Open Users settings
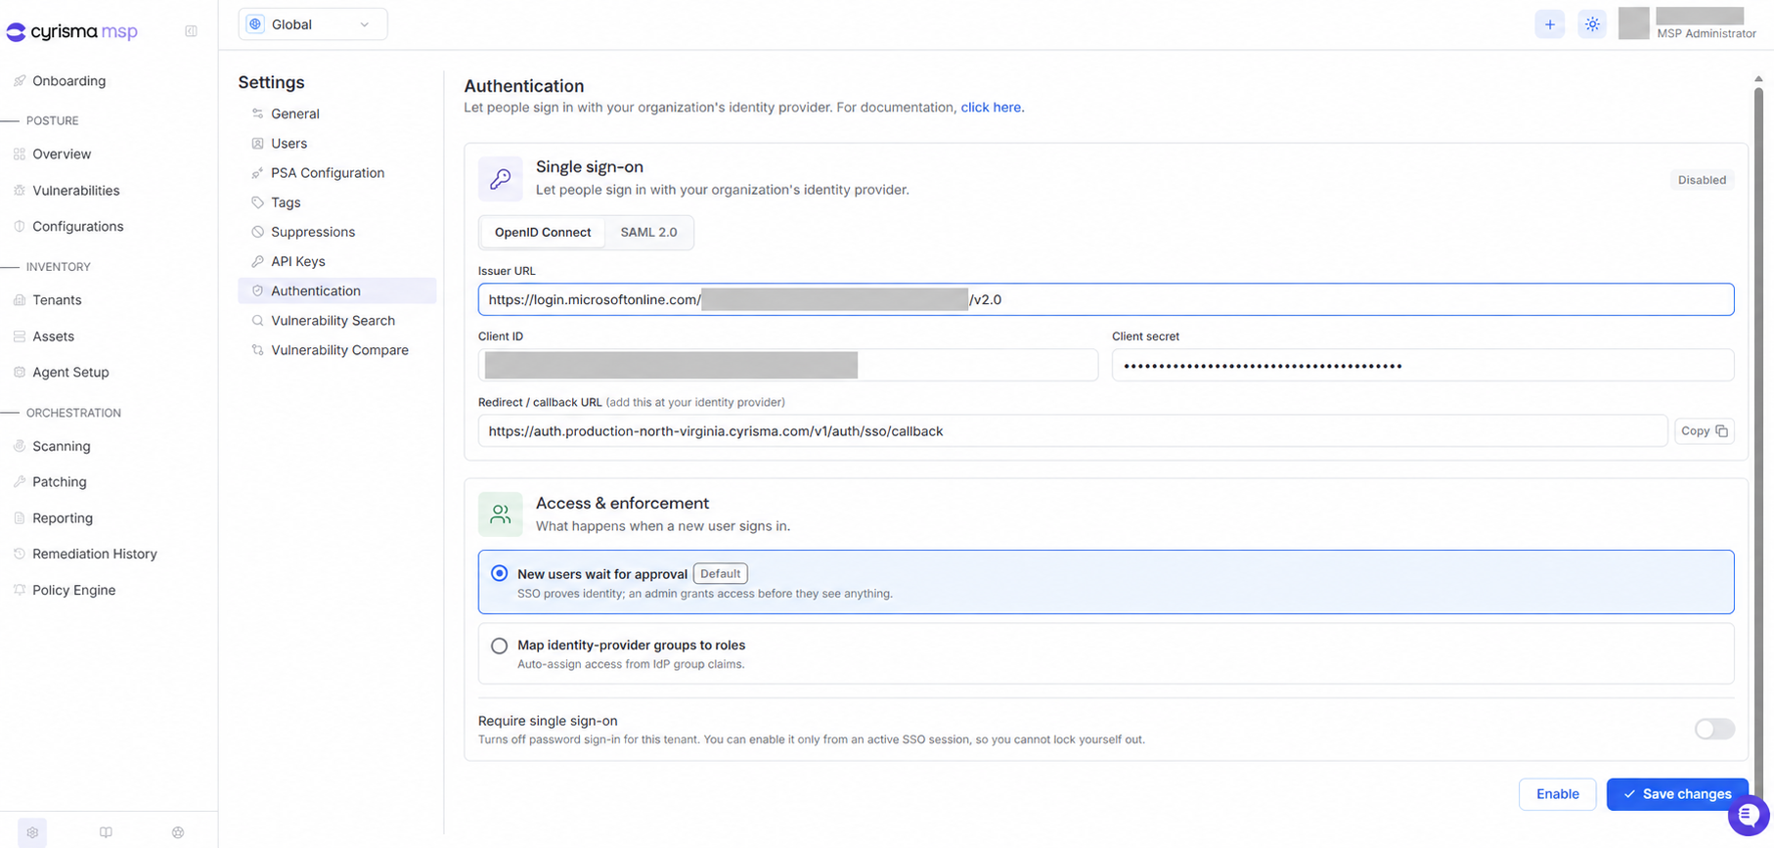 (x=336, y=143)
